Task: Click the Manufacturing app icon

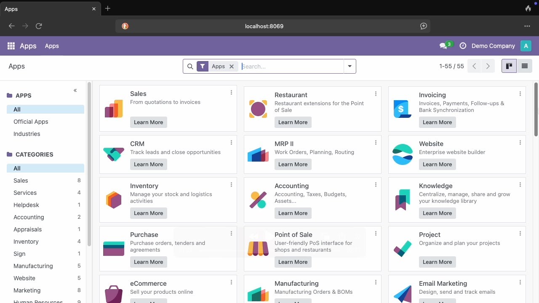Action: pos(258,294)
